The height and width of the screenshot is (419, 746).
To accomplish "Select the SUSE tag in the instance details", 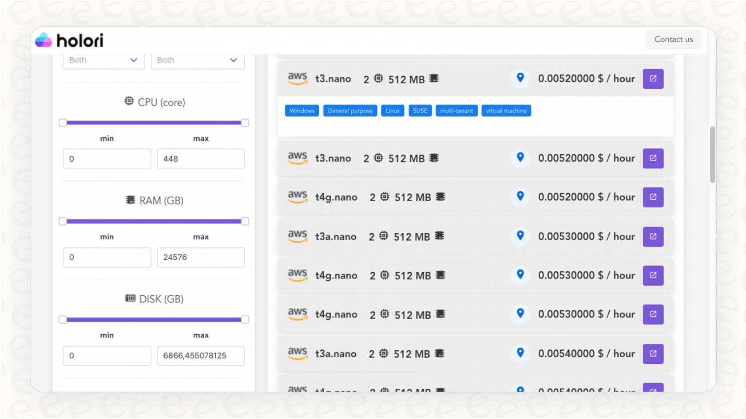I will (420, 110).
